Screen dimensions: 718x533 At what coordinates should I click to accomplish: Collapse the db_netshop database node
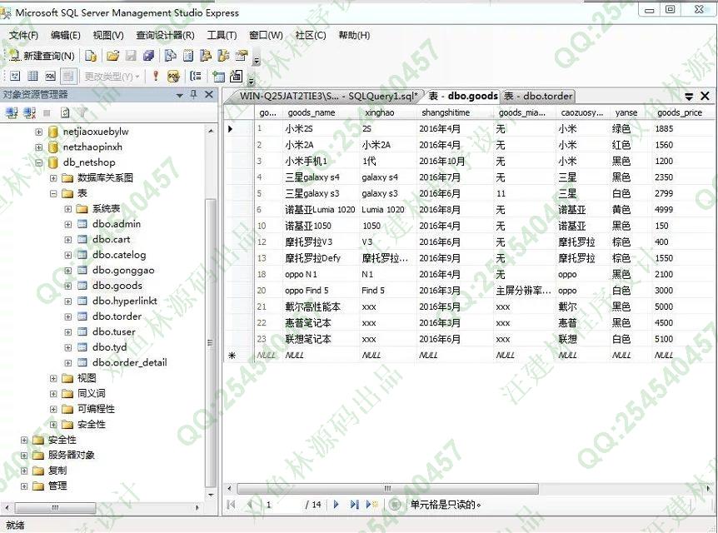(39, 162)
